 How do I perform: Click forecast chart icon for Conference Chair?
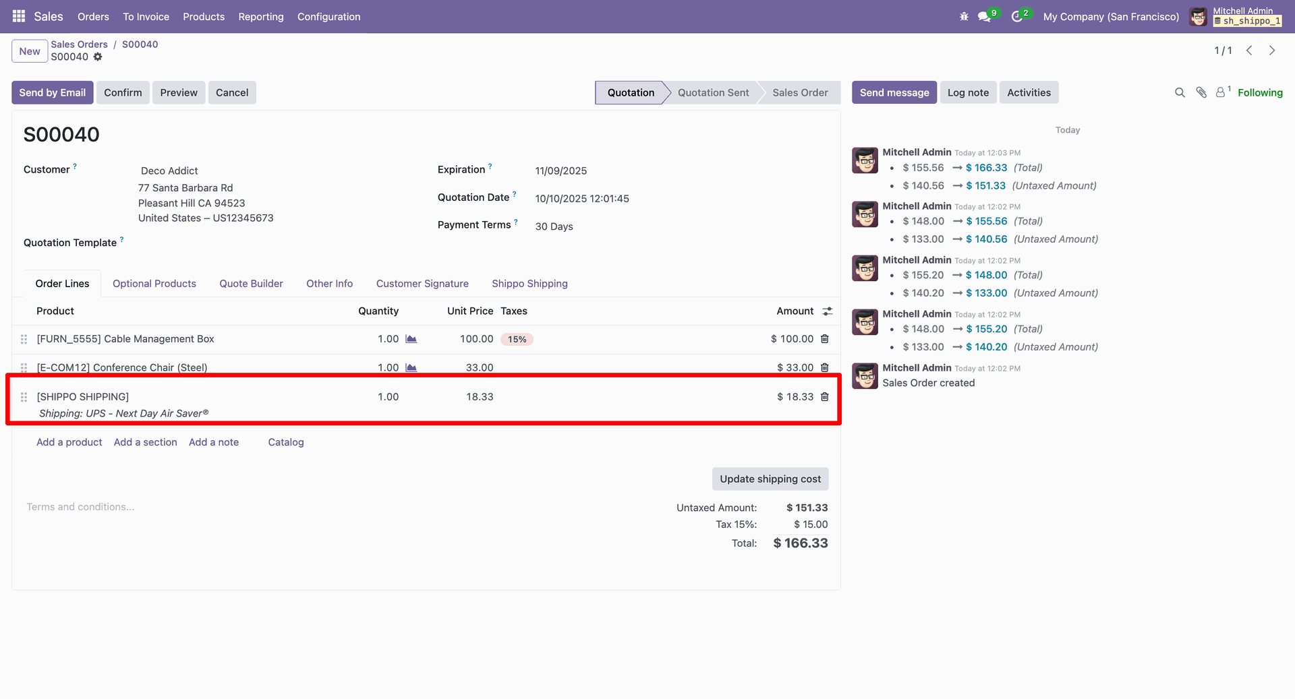(411, 367)
